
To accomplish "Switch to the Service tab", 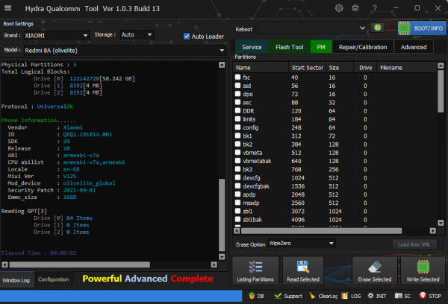I will tap(252, 47).
